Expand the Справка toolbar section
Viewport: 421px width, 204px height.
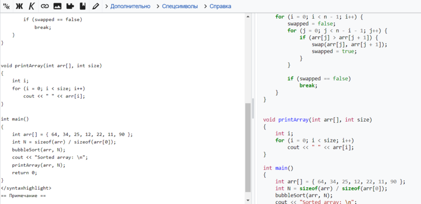click(x=218, y=6)
